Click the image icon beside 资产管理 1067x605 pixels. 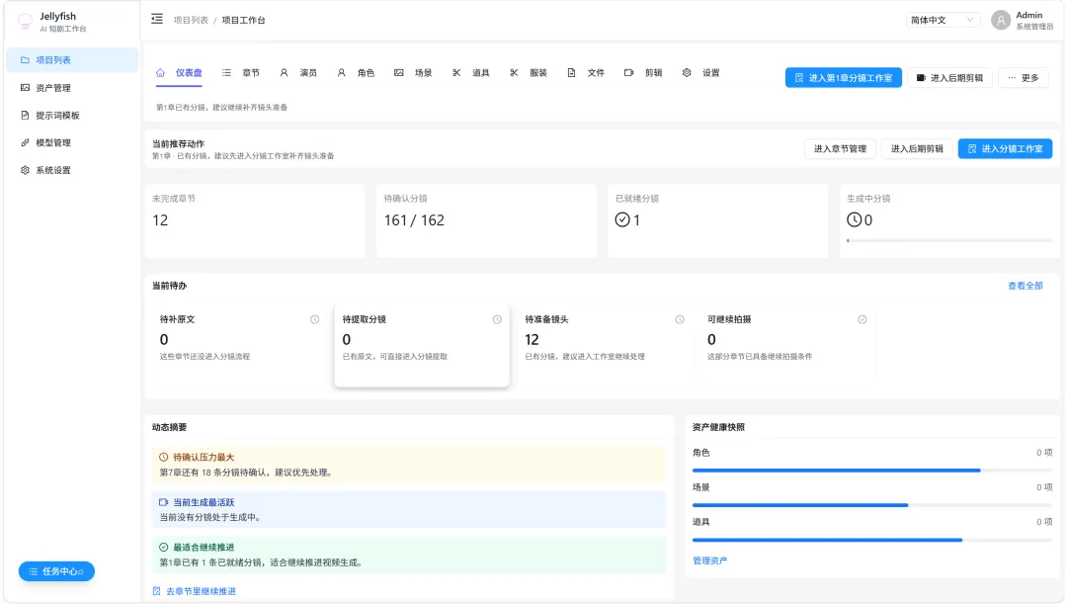[x=25, y=88]
